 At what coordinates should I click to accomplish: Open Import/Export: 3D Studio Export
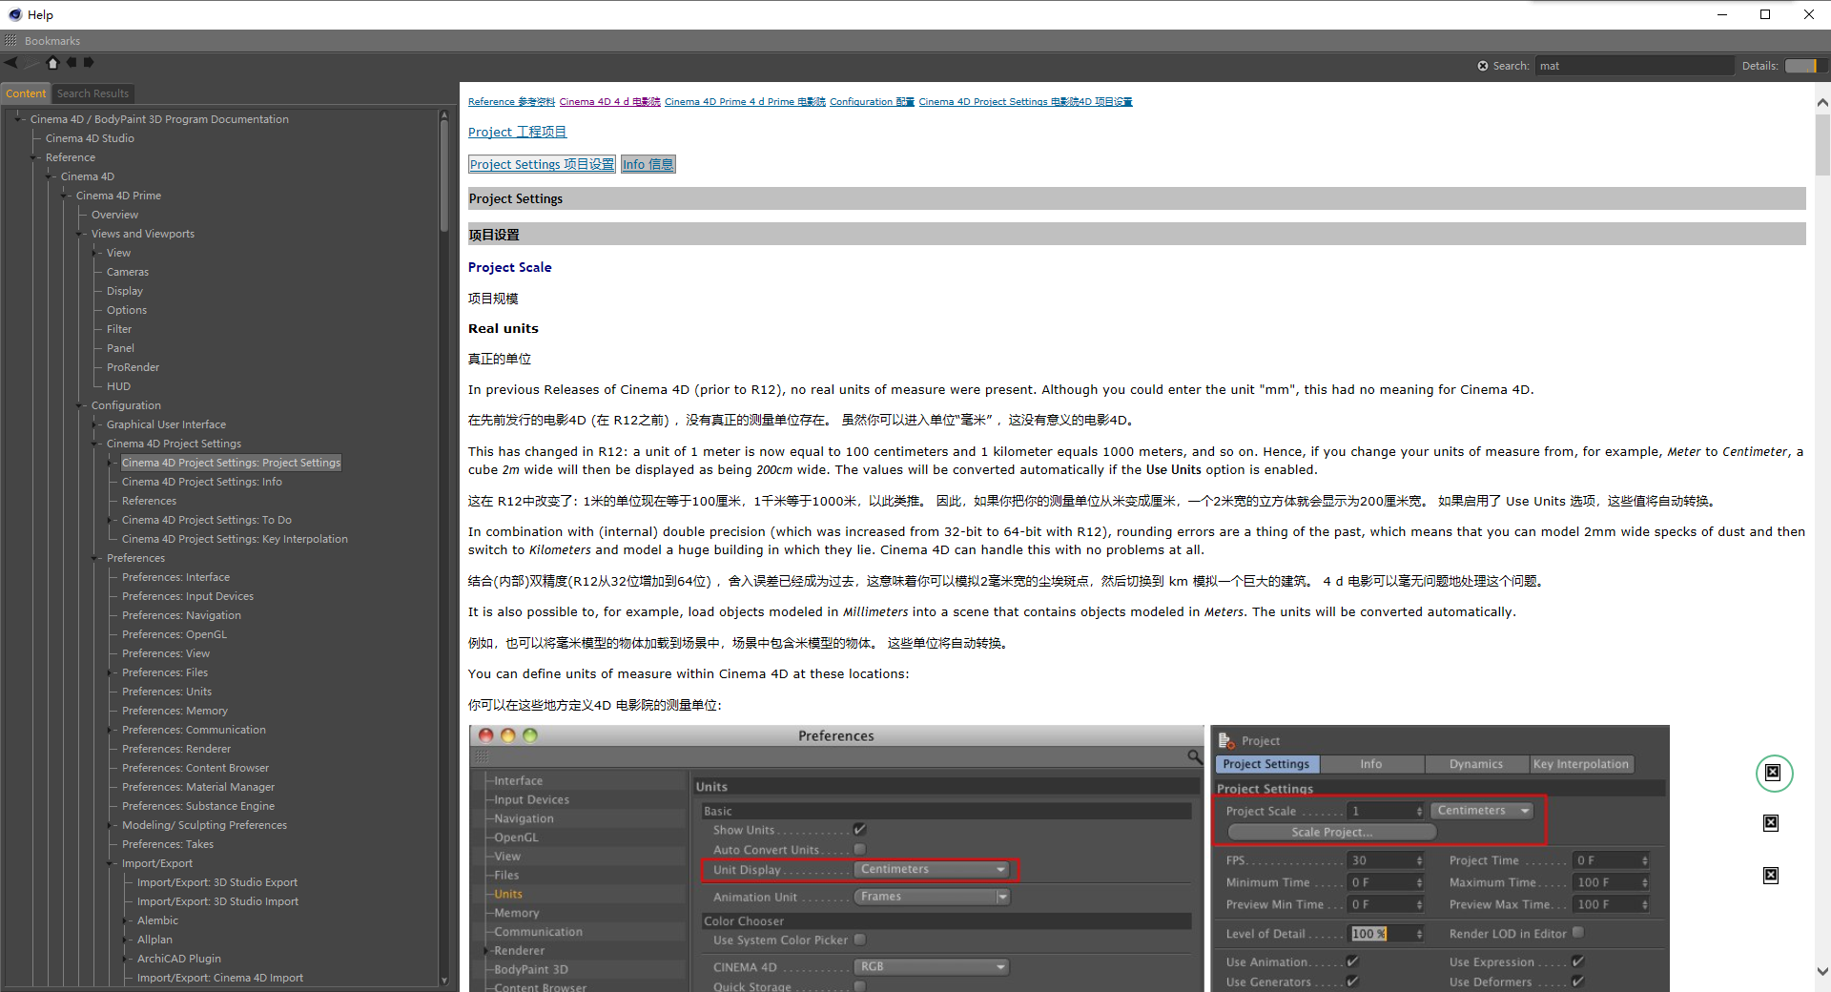(x=217, y=882)
